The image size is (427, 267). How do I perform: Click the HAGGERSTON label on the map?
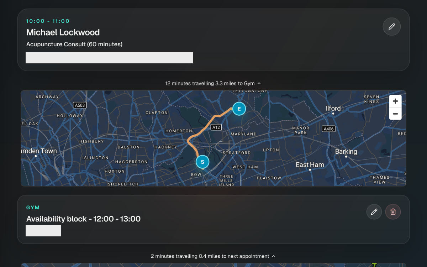pos(131,162)
